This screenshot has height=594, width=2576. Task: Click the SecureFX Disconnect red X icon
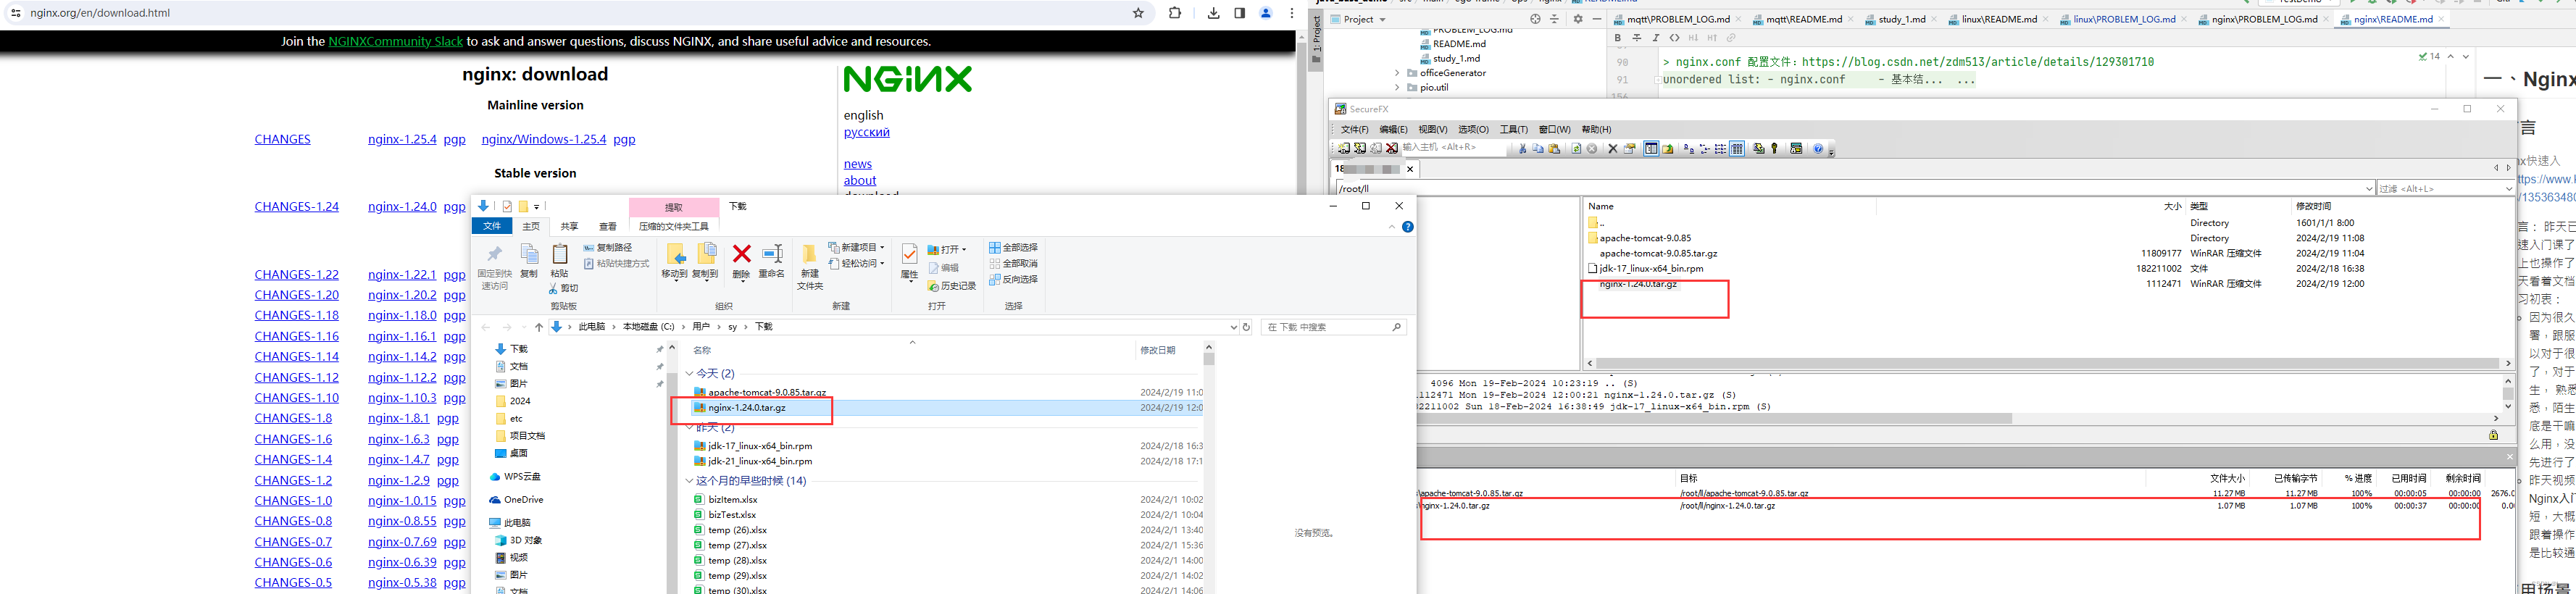click(1392, 148)
